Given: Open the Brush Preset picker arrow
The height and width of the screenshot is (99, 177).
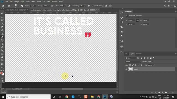Looking at the screenshot, I should (x=19, y=6).
